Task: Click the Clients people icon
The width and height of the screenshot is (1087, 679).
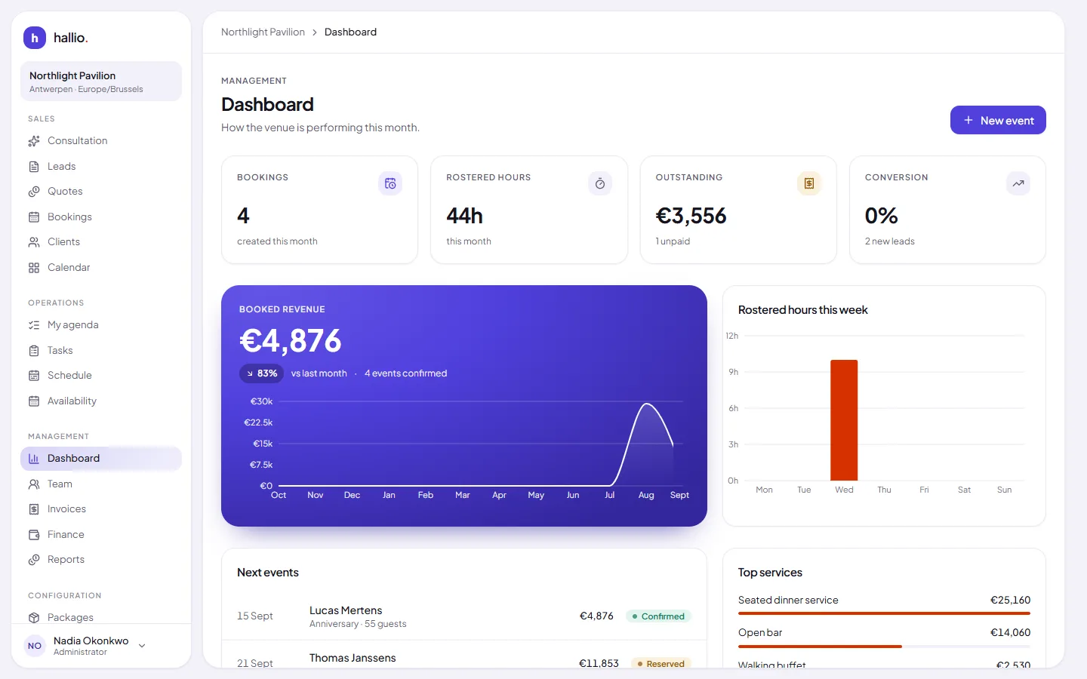Action: [34, 242]
